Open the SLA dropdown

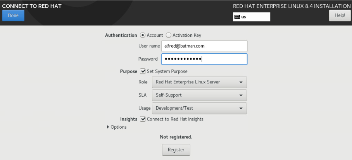[199, 95]
